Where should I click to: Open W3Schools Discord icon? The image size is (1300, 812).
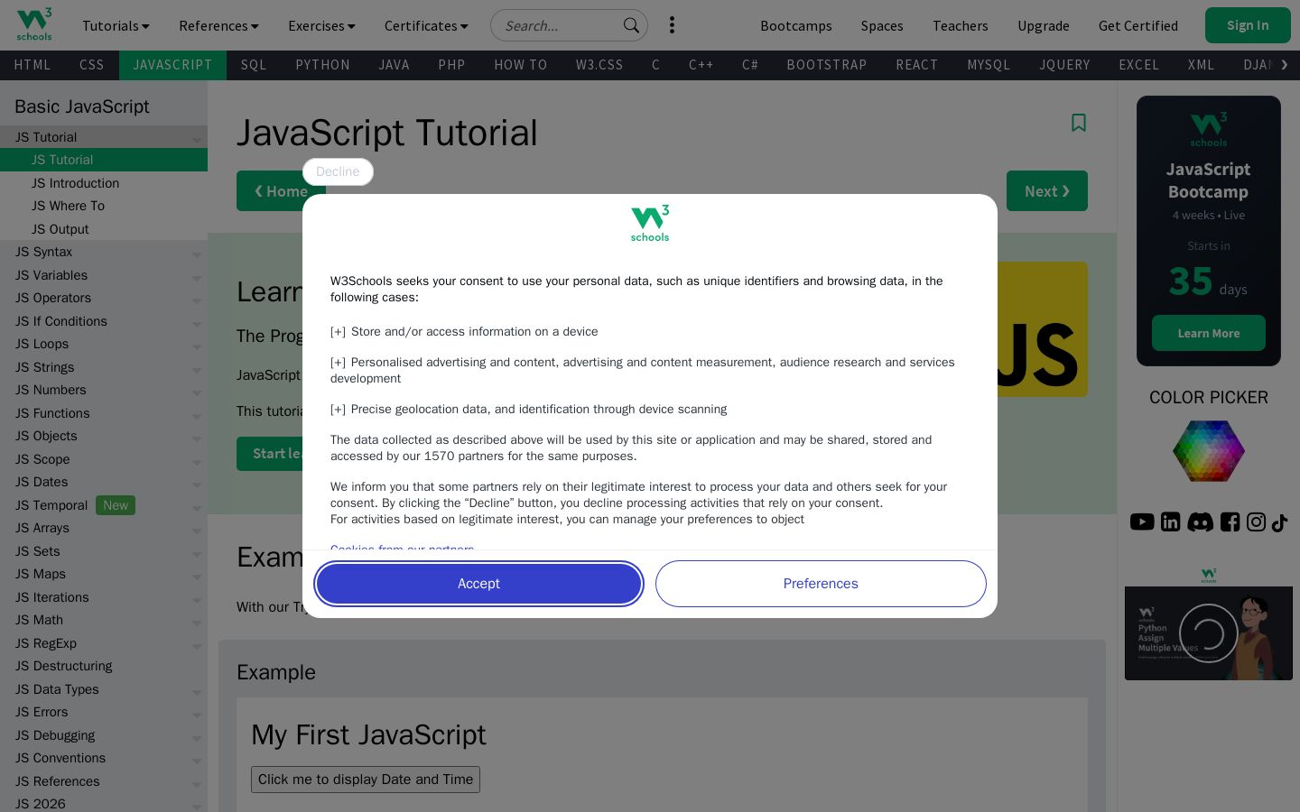point(1200,521)
